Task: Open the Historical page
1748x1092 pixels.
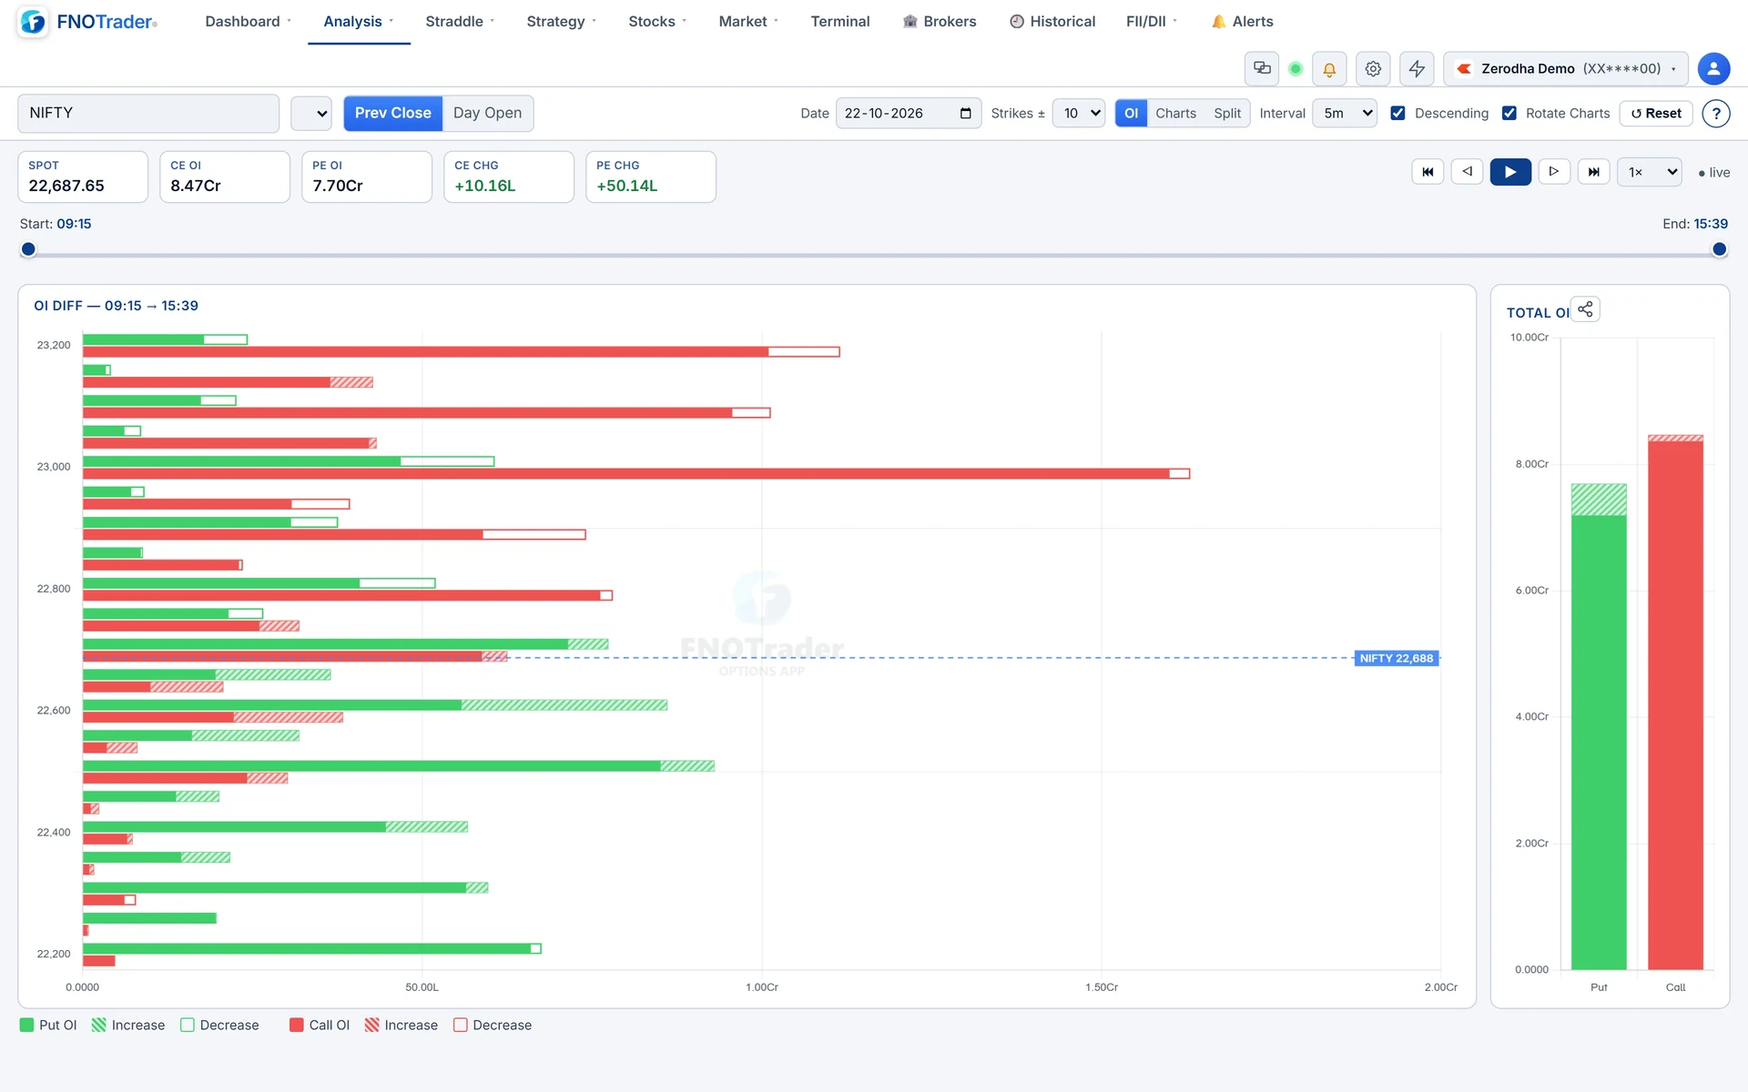Action: coord(1052,21)
